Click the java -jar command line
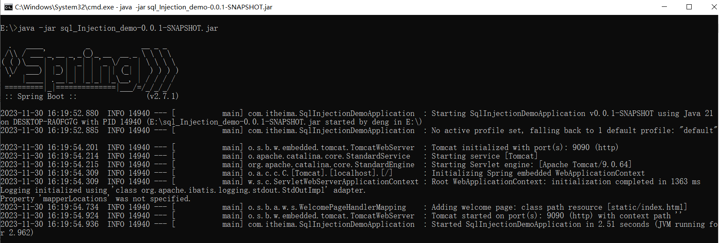The width and height of the screenshot is (719, 243). click(x=109, y=28)
